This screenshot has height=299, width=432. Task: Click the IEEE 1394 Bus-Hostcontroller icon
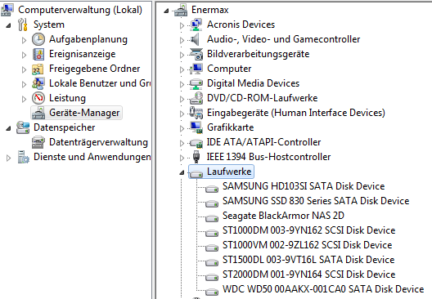(x=196, y=157)
